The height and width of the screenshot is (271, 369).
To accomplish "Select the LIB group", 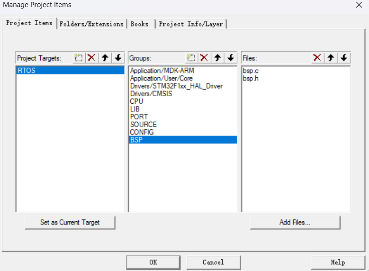I will pos(183,109).
